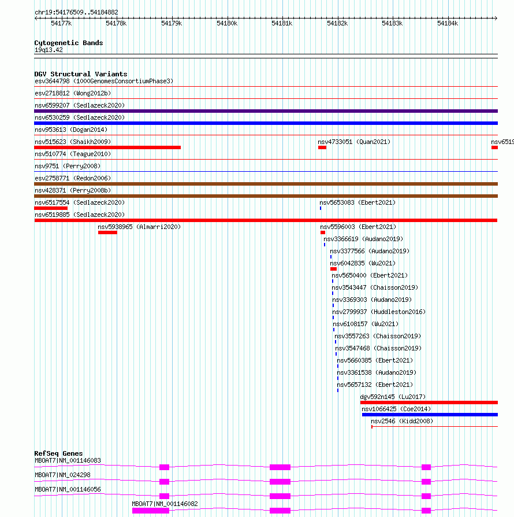The width and height of the screenshot is (514, 517).
Task: Click the red nsv5938965 (Almarri2020) bar
Action: tap(107, 232)
